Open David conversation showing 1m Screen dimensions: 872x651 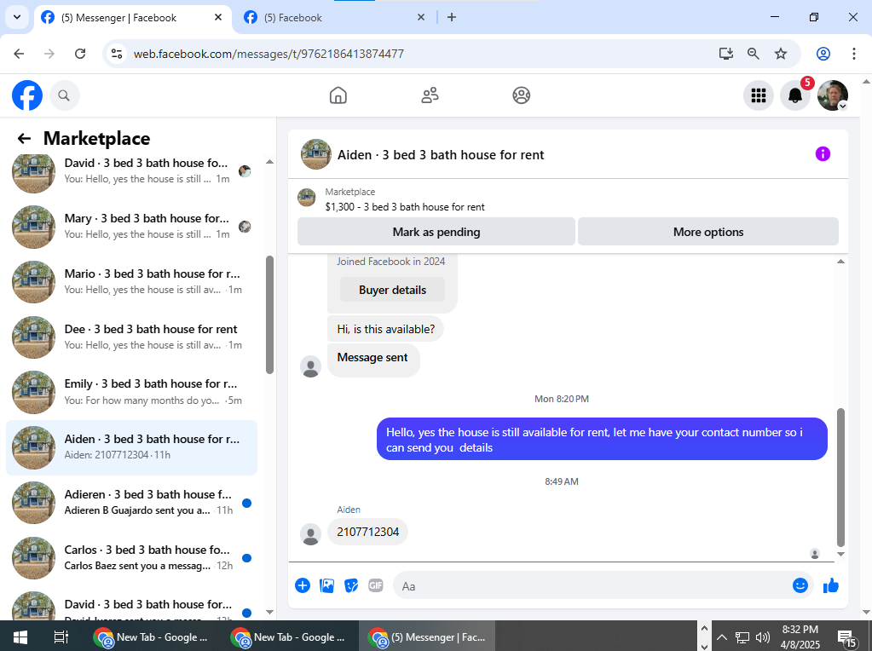tap(131, 171)
